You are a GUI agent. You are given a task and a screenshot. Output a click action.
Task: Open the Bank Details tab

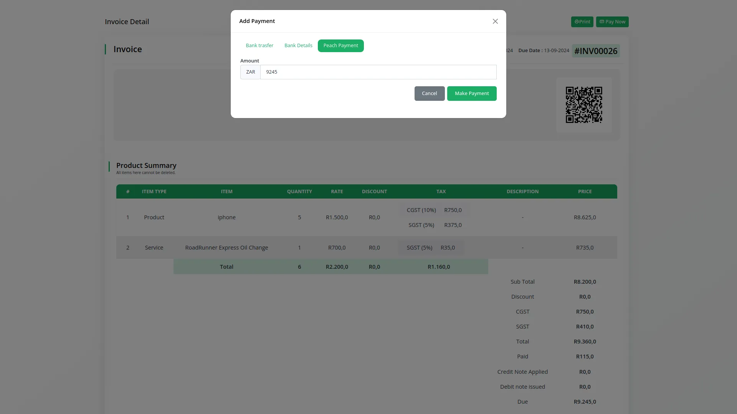pyautogui.click(x=298, y=45)
